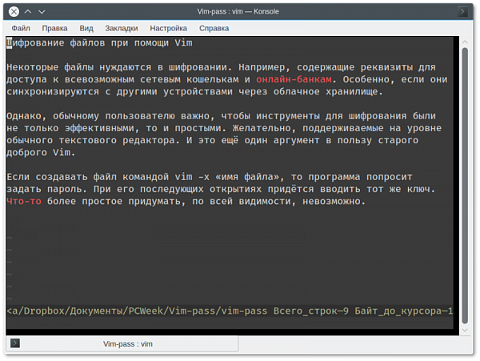The image size is (480, 361).
Task: Click Всего_строк—9 in the status line
Action: coord(311,311)
